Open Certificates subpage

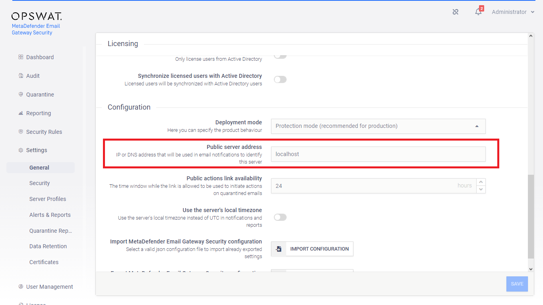(x=44, y=262)
